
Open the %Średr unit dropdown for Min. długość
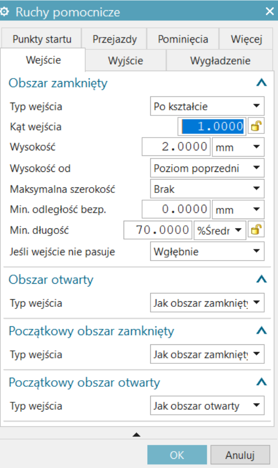point(220,230)
